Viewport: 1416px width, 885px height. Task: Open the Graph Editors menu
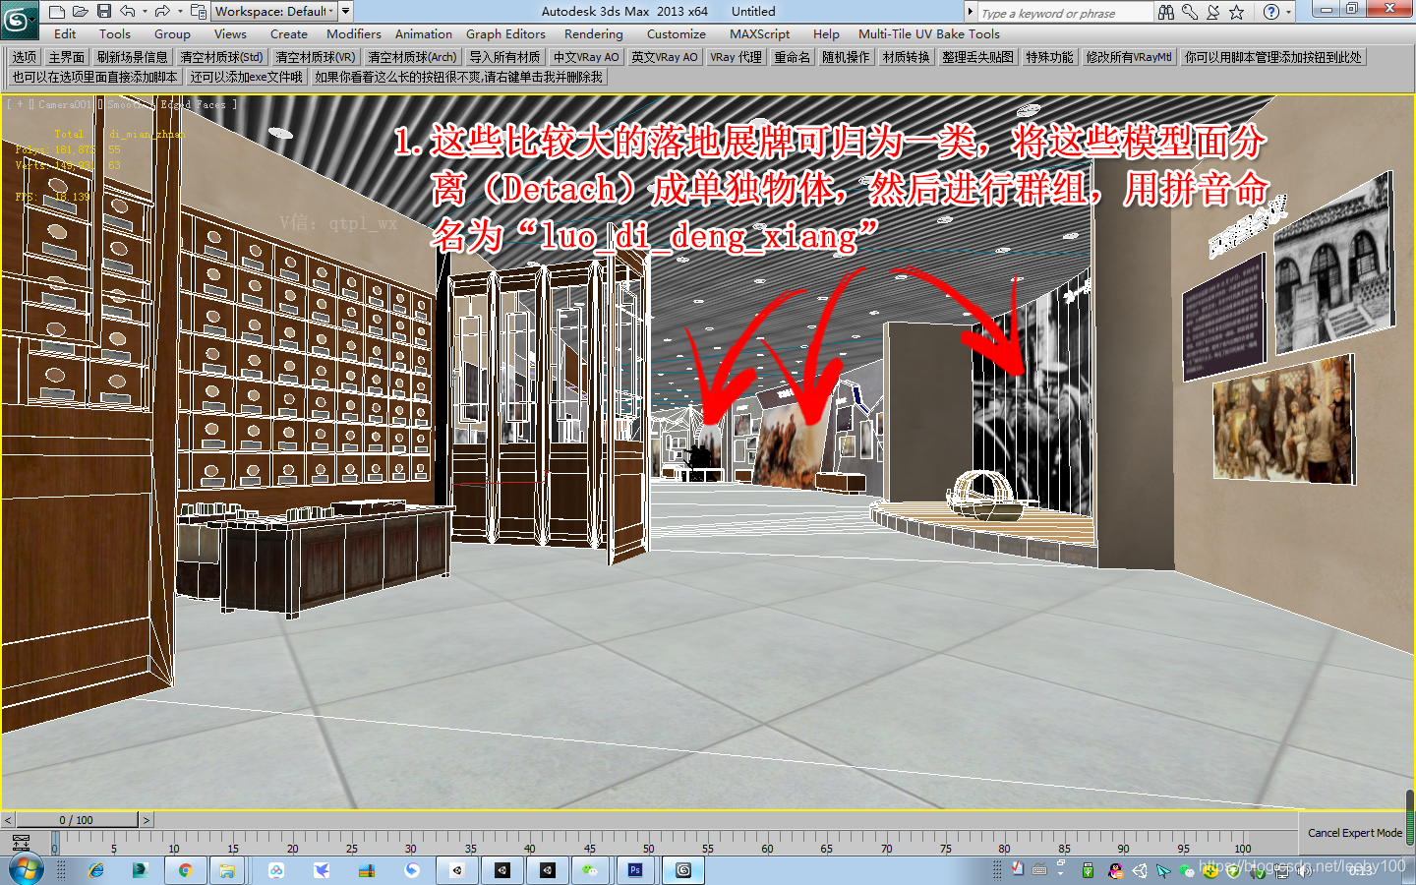click(505, 33)
